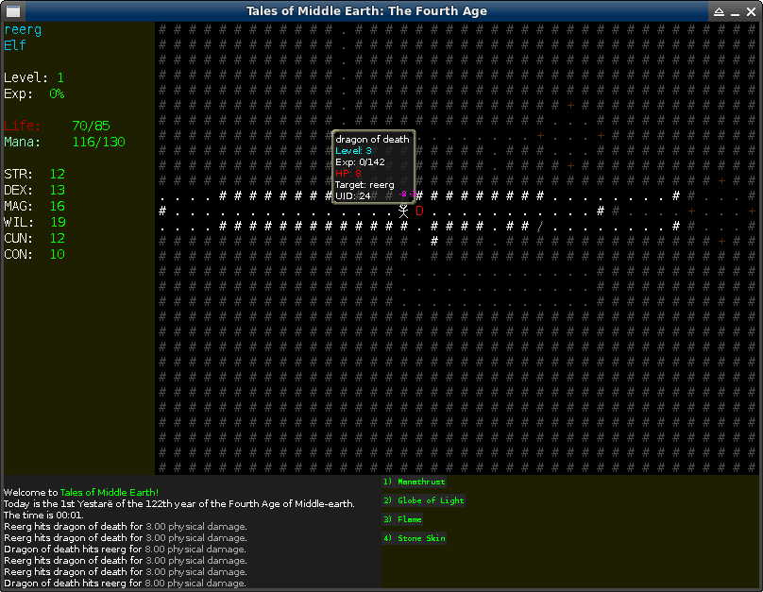This screenshot has height=592, width=763.
Task: Click the Mana 116/130 value
Action: 99,142
